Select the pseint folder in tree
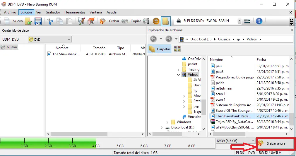Screen dimensions: 296x156 pyautogui.click(x=191, y=64)
